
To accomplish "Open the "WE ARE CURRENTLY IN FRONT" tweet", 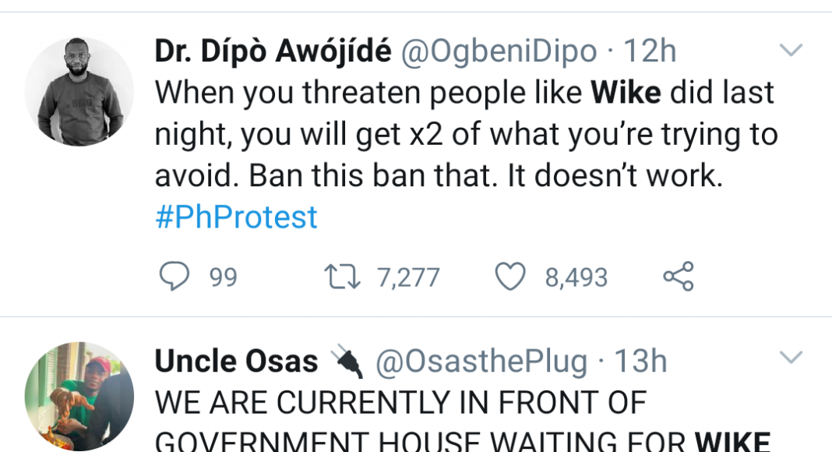I will [x=400, y=402].
